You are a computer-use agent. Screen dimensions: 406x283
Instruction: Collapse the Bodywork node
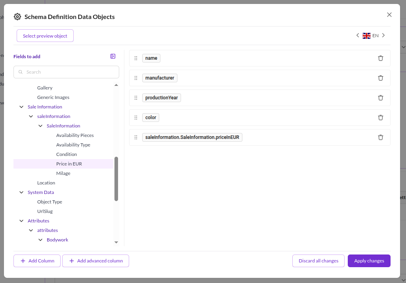[x=40, y=240]
